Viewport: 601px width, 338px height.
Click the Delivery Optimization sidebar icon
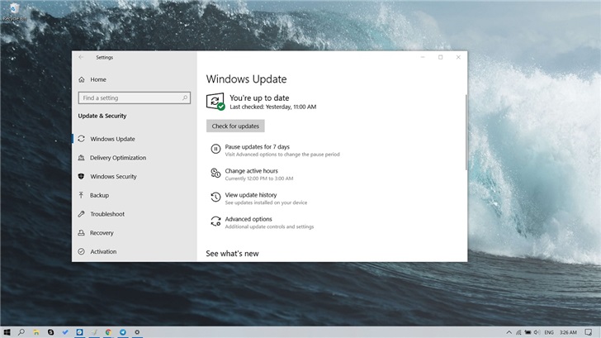click(82, 158)
